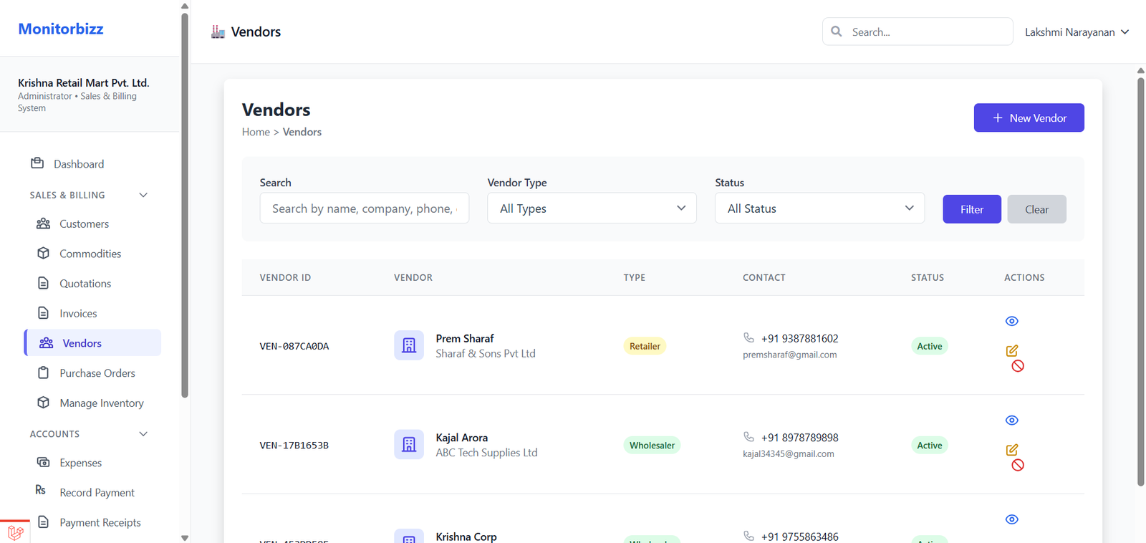Focus the top Search... field
Image resolution: width=1146 pixels, height=543 pixels.
click(918, 32)
